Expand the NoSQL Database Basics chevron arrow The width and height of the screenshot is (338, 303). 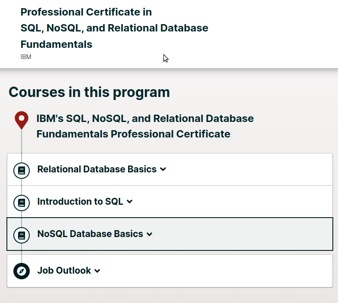[x=150, y=234]
